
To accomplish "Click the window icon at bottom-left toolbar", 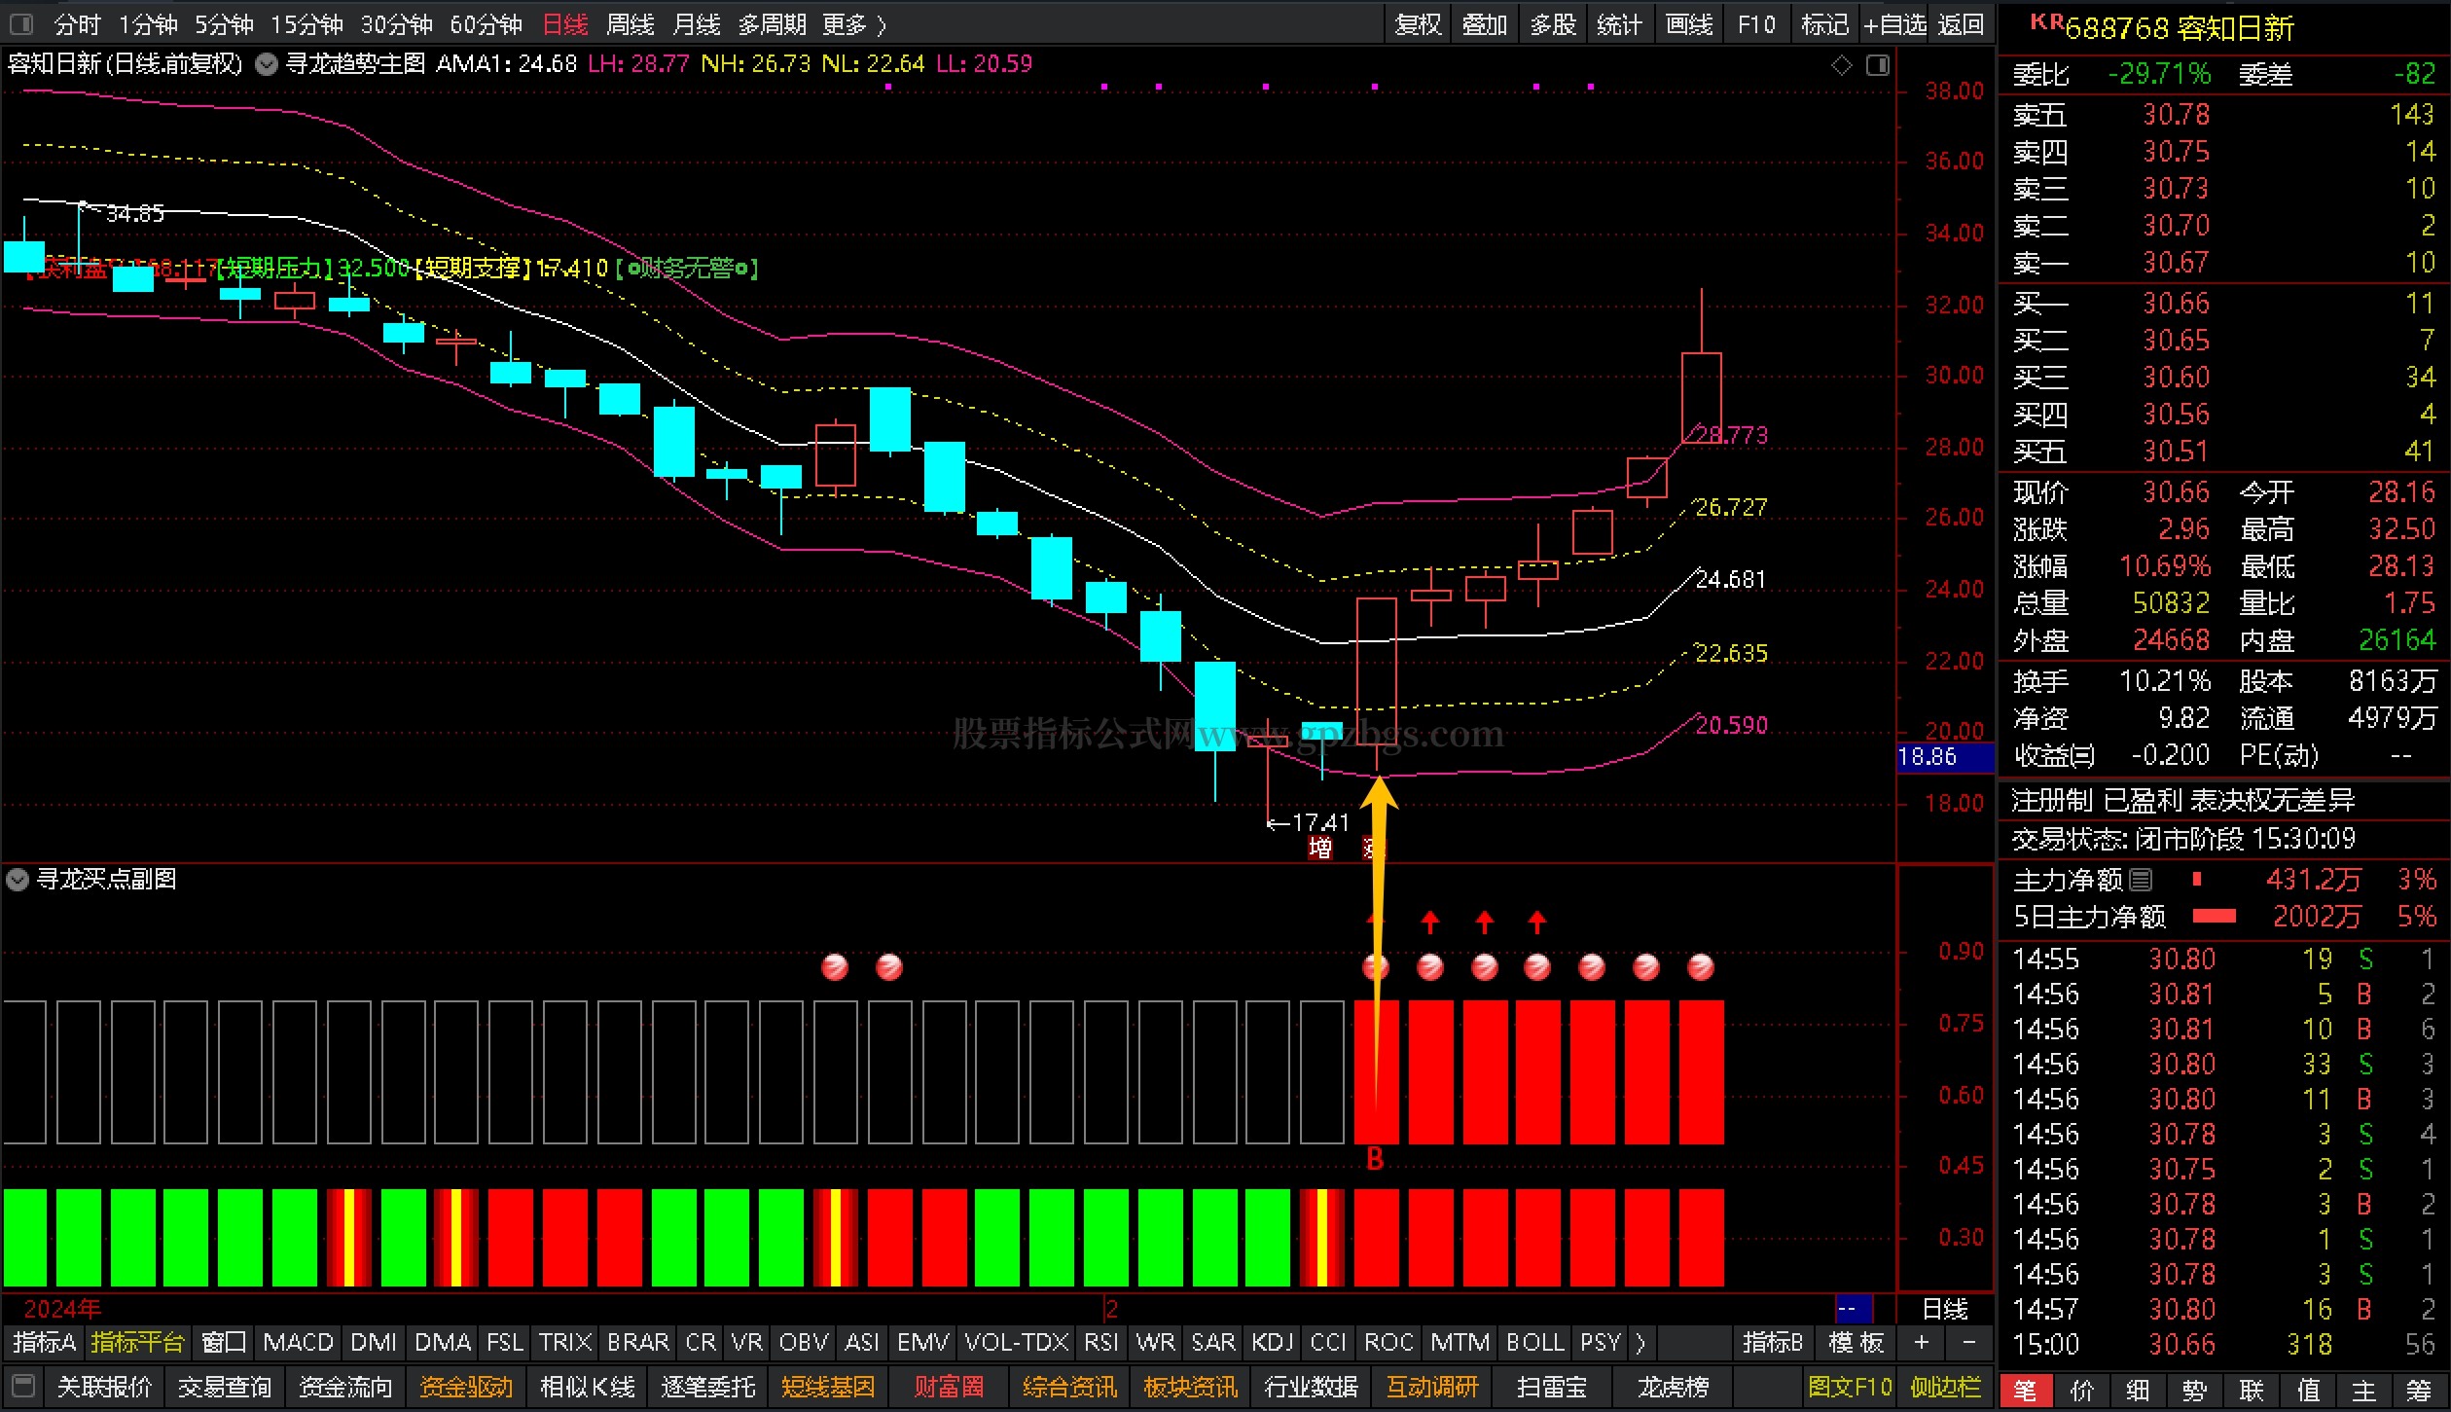I will coord(23,1385).
